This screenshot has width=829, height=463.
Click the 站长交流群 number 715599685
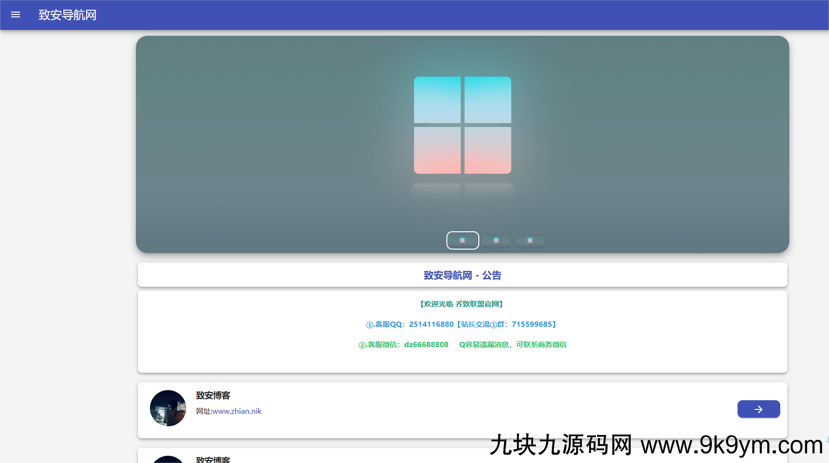[x=532, y=324]
